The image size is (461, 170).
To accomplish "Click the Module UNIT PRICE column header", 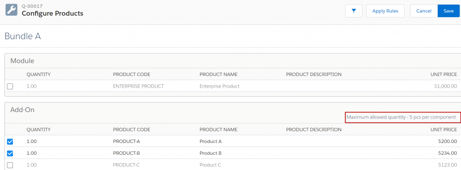I will (x=443, y=74).
